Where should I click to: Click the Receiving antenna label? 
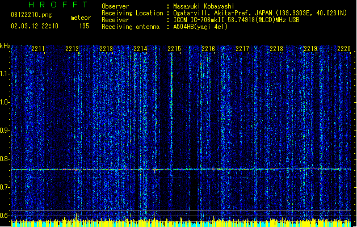pyautogui.click(x=131, y=27)
